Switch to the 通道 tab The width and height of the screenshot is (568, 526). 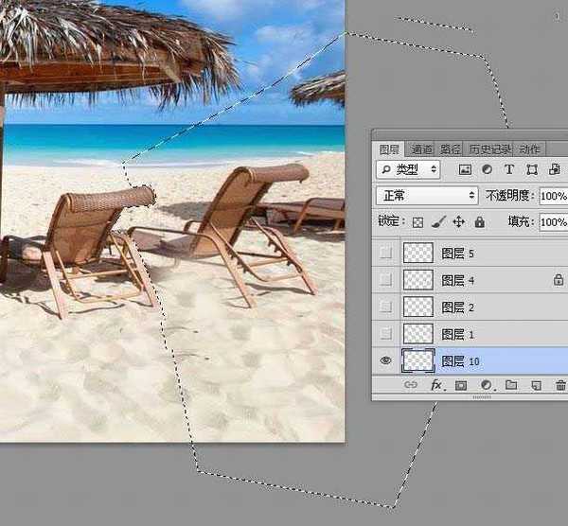point(421,149)
